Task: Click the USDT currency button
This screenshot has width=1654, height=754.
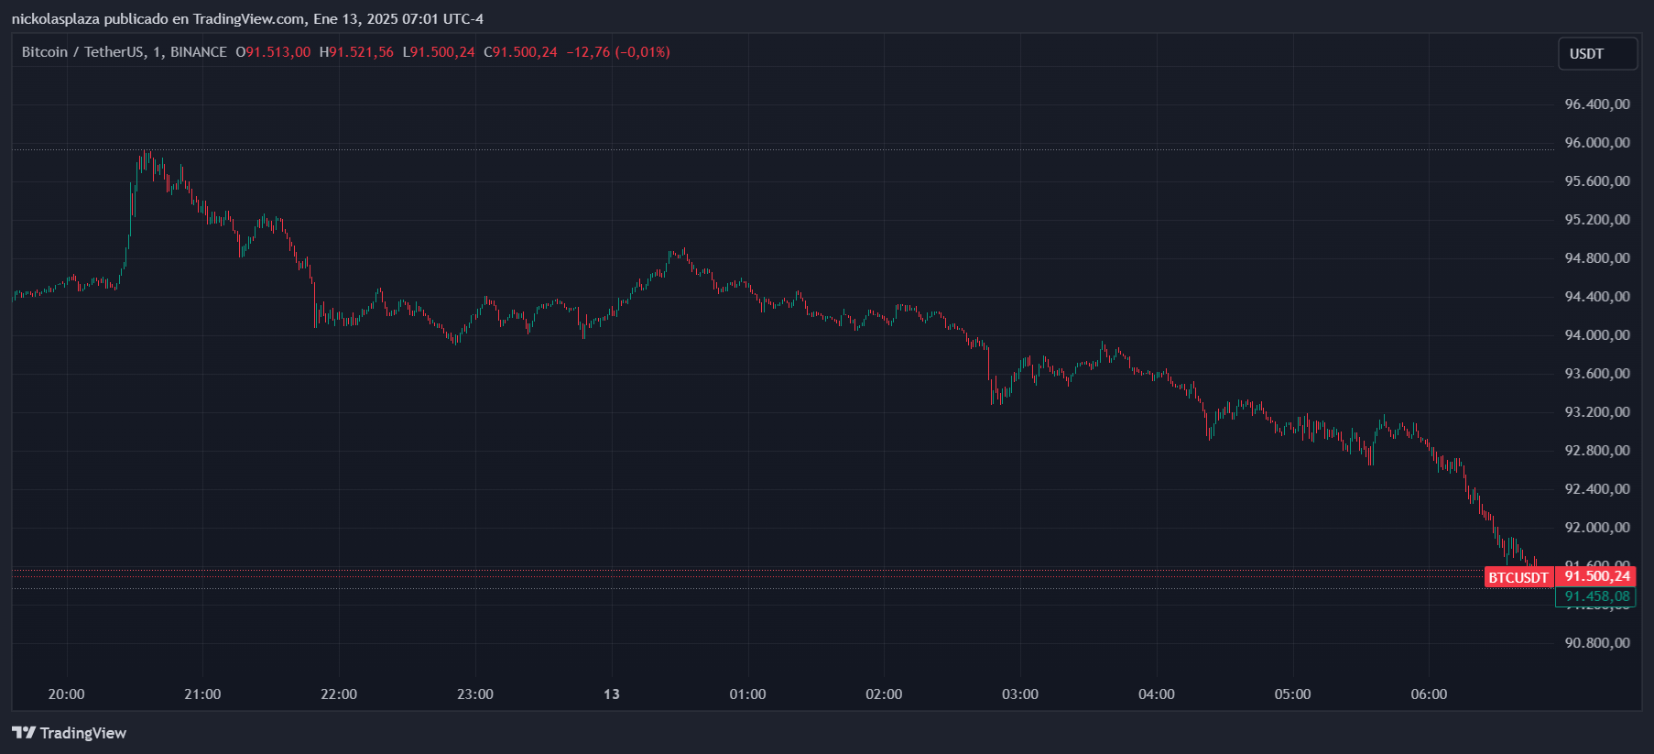Action: 1597,54
